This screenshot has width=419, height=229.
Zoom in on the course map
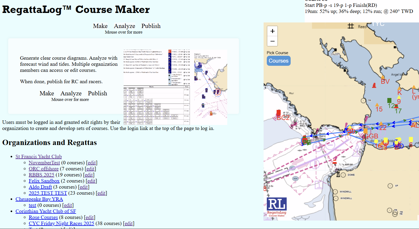pyautogui.click(x=272, y=31)
